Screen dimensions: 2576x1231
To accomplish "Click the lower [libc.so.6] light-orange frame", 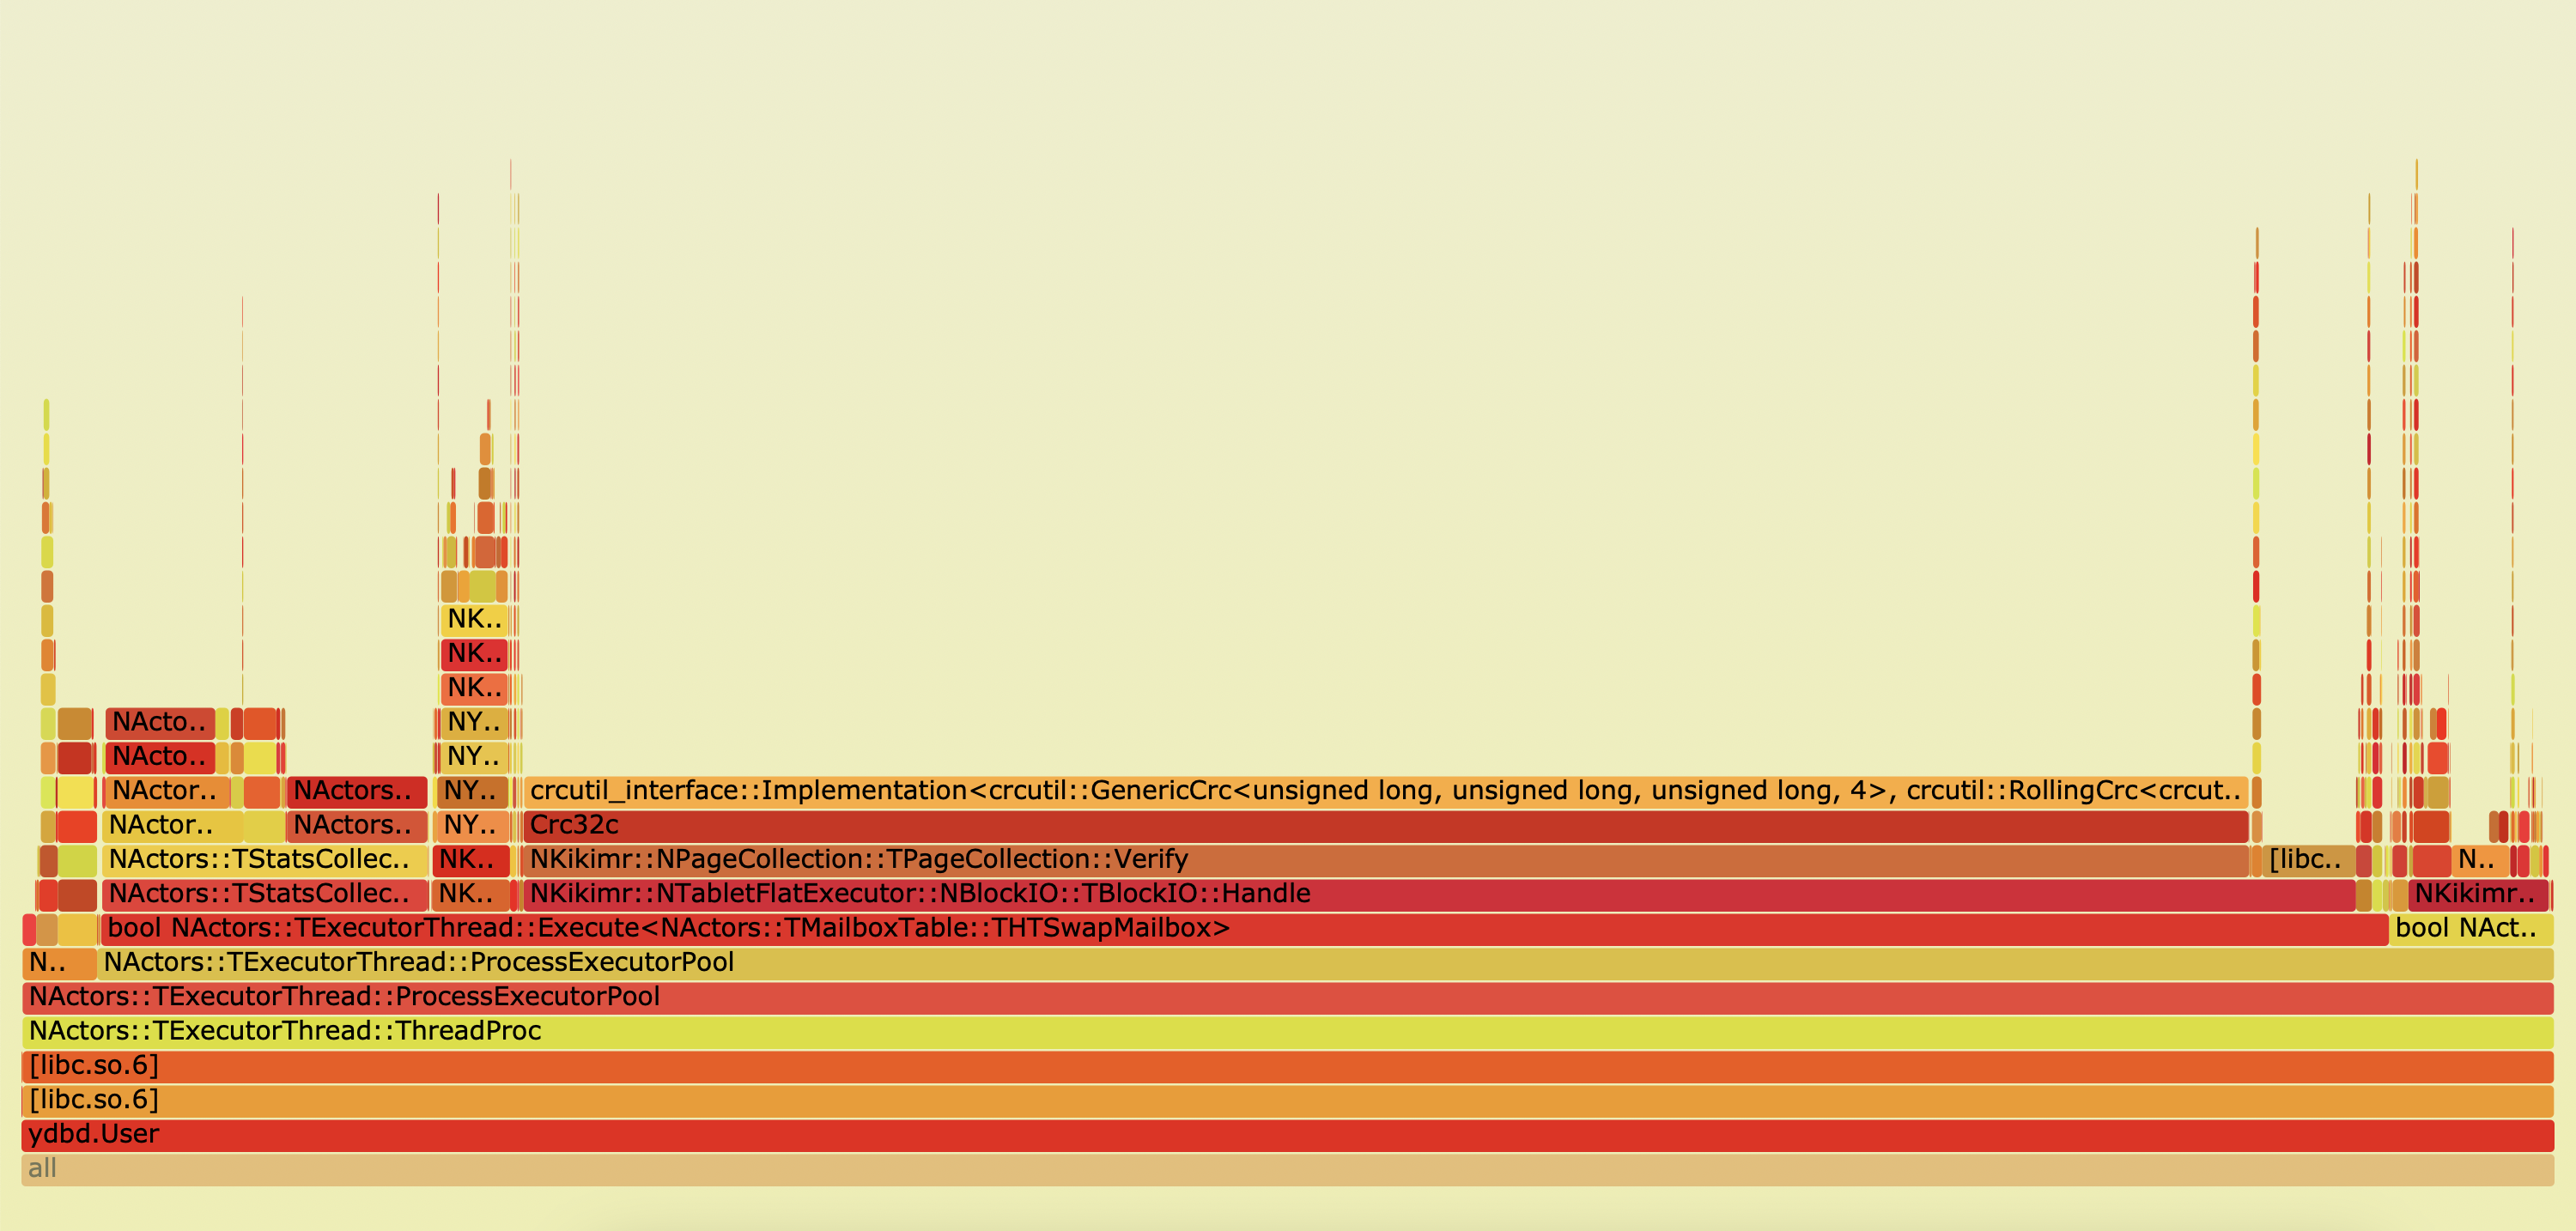I will point(1287,1100).
